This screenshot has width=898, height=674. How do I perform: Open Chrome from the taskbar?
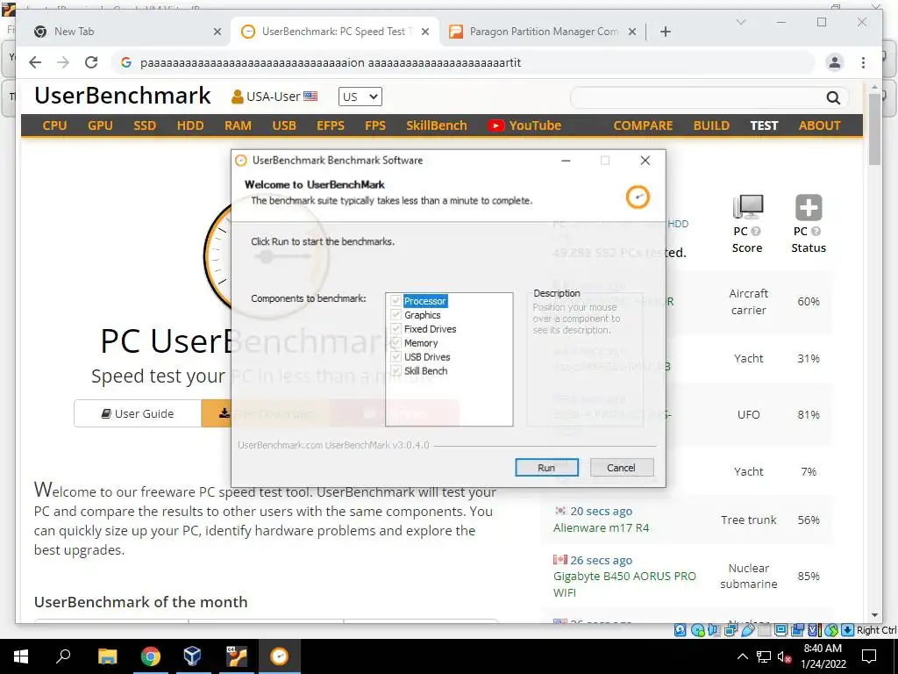point(151,656)
